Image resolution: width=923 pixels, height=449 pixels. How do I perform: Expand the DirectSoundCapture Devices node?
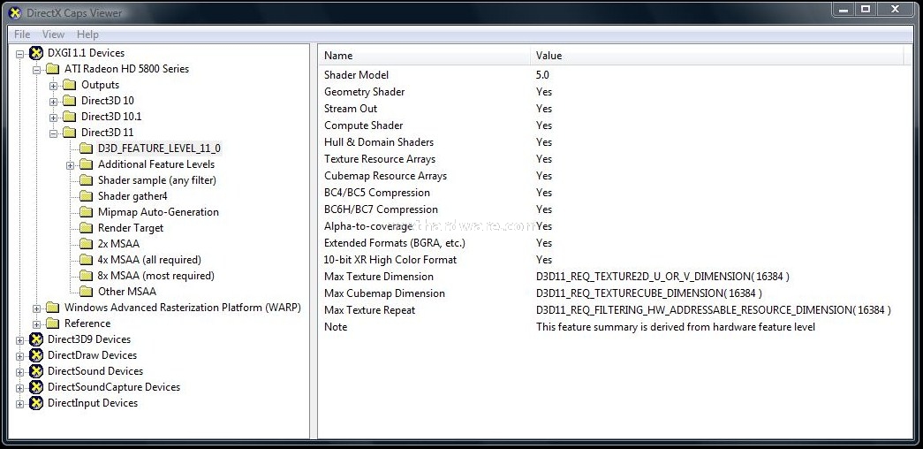[x=20, y=388]
